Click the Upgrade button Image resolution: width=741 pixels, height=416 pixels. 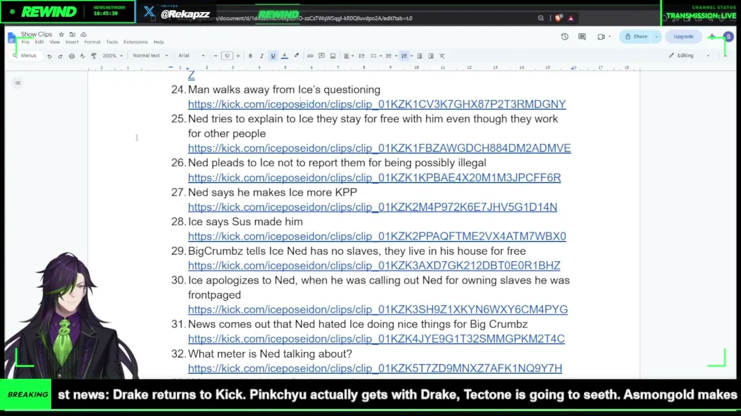[683, 37]
